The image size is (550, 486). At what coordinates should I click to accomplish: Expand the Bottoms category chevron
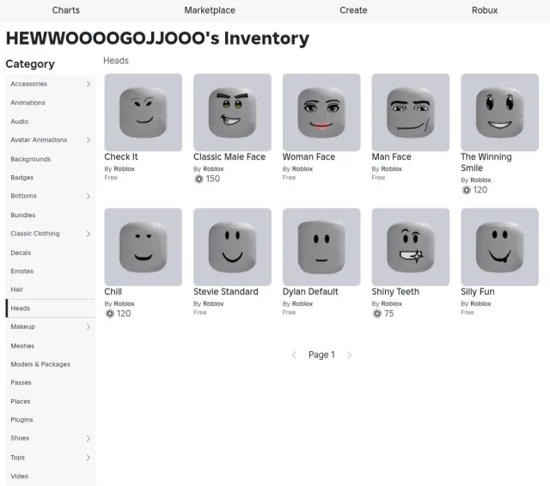pyautogui.click(x=89, y=197)
